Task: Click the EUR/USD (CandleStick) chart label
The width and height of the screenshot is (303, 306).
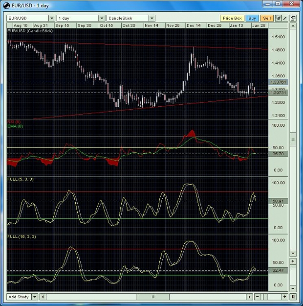Action: (x=30, y=31)
